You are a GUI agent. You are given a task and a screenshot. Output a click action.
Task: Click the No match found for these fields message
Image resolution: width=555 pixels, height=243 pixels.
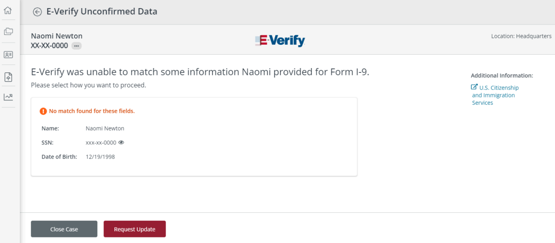coord(92,111)
